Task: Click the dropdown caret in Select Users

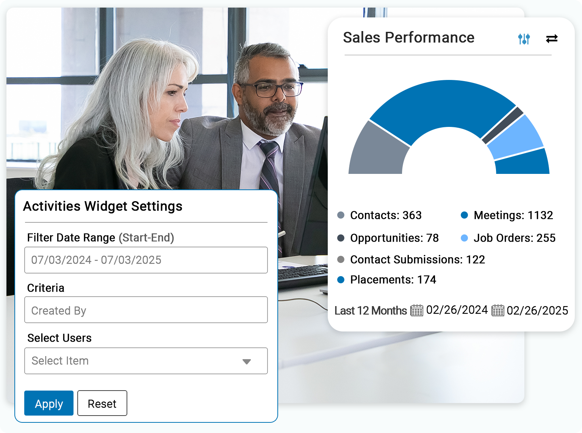Action: [247, 361]
